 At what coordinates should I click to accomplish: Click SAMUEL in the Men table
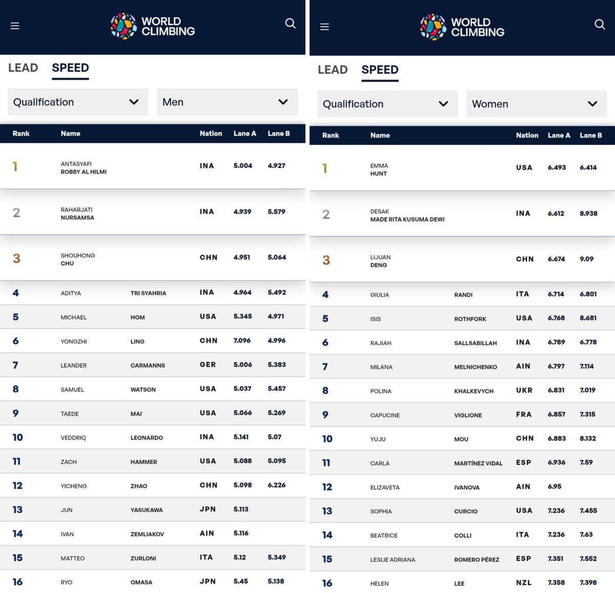[x=72, y=390]
